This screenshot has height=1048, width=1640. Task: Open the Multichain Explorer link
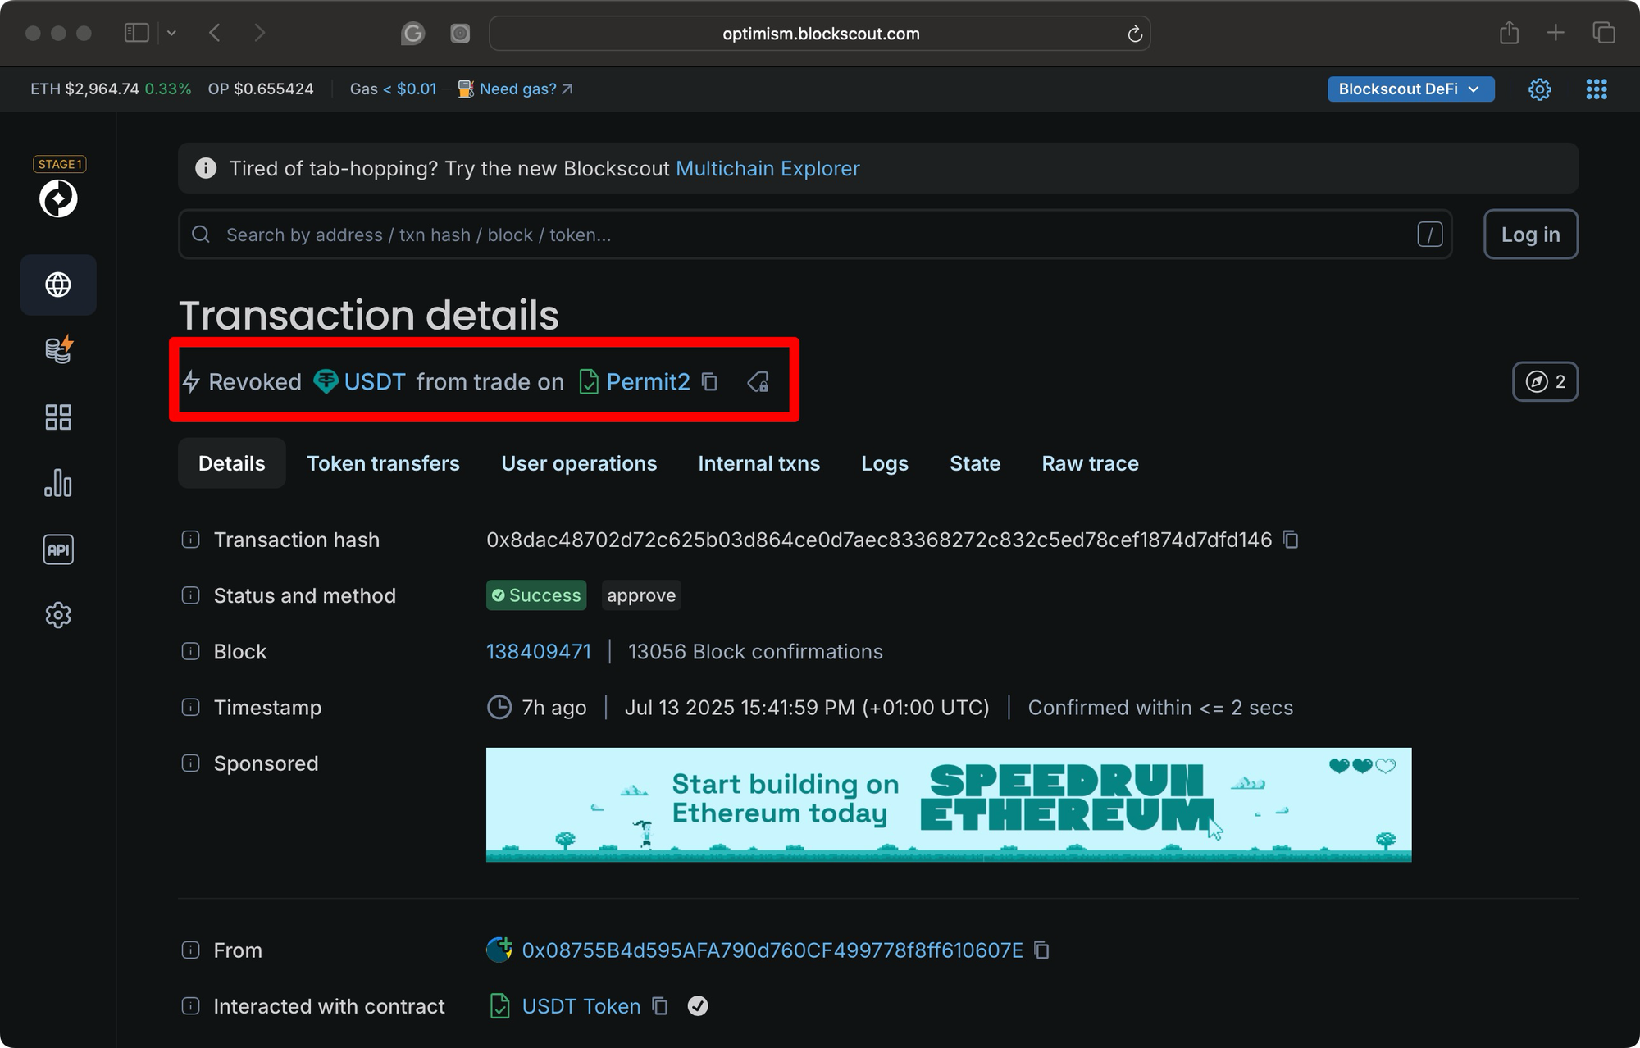pyautogui.click(x=768, y=168)
